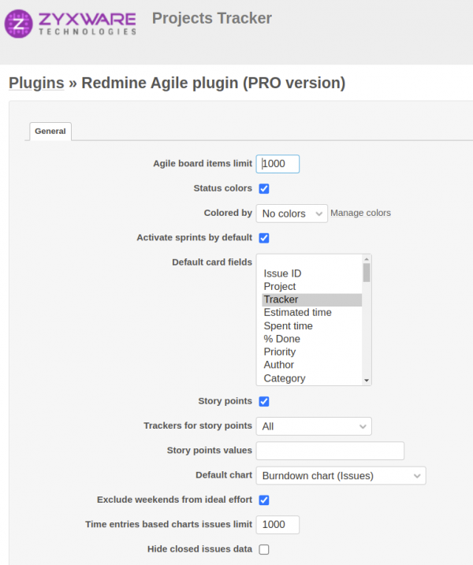Image resolution: width=473 pixels, height=565 pixels.
Task: Select Issue ID in card fields list
Action: coord(282,273)
